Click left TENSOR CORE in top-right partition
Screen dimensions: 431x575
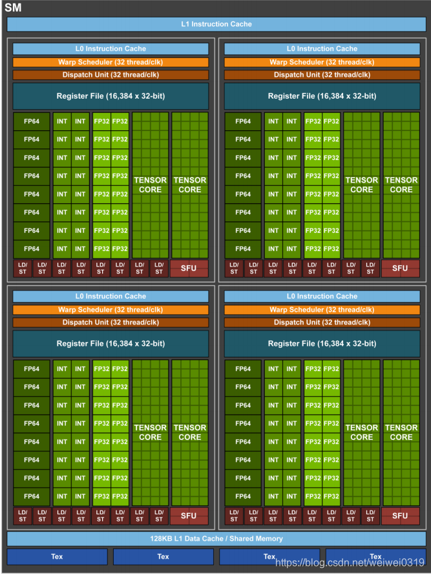click(x=362, y=185)
